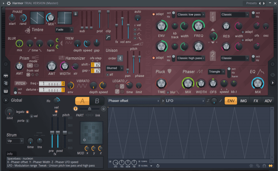
Task: Select the Prism mode X button
Action: coord(36,66)
